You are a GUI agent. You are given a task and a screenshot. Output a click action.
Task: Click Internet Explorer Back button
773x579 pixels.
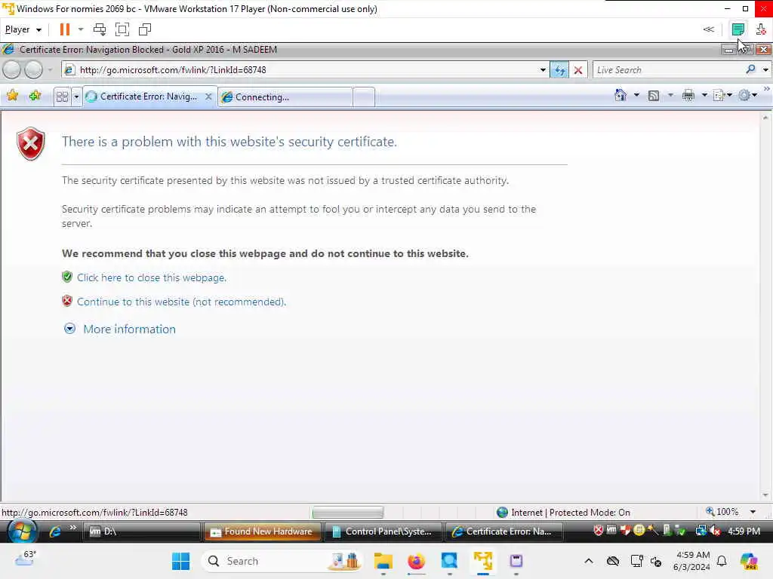[x=12, y=70]
